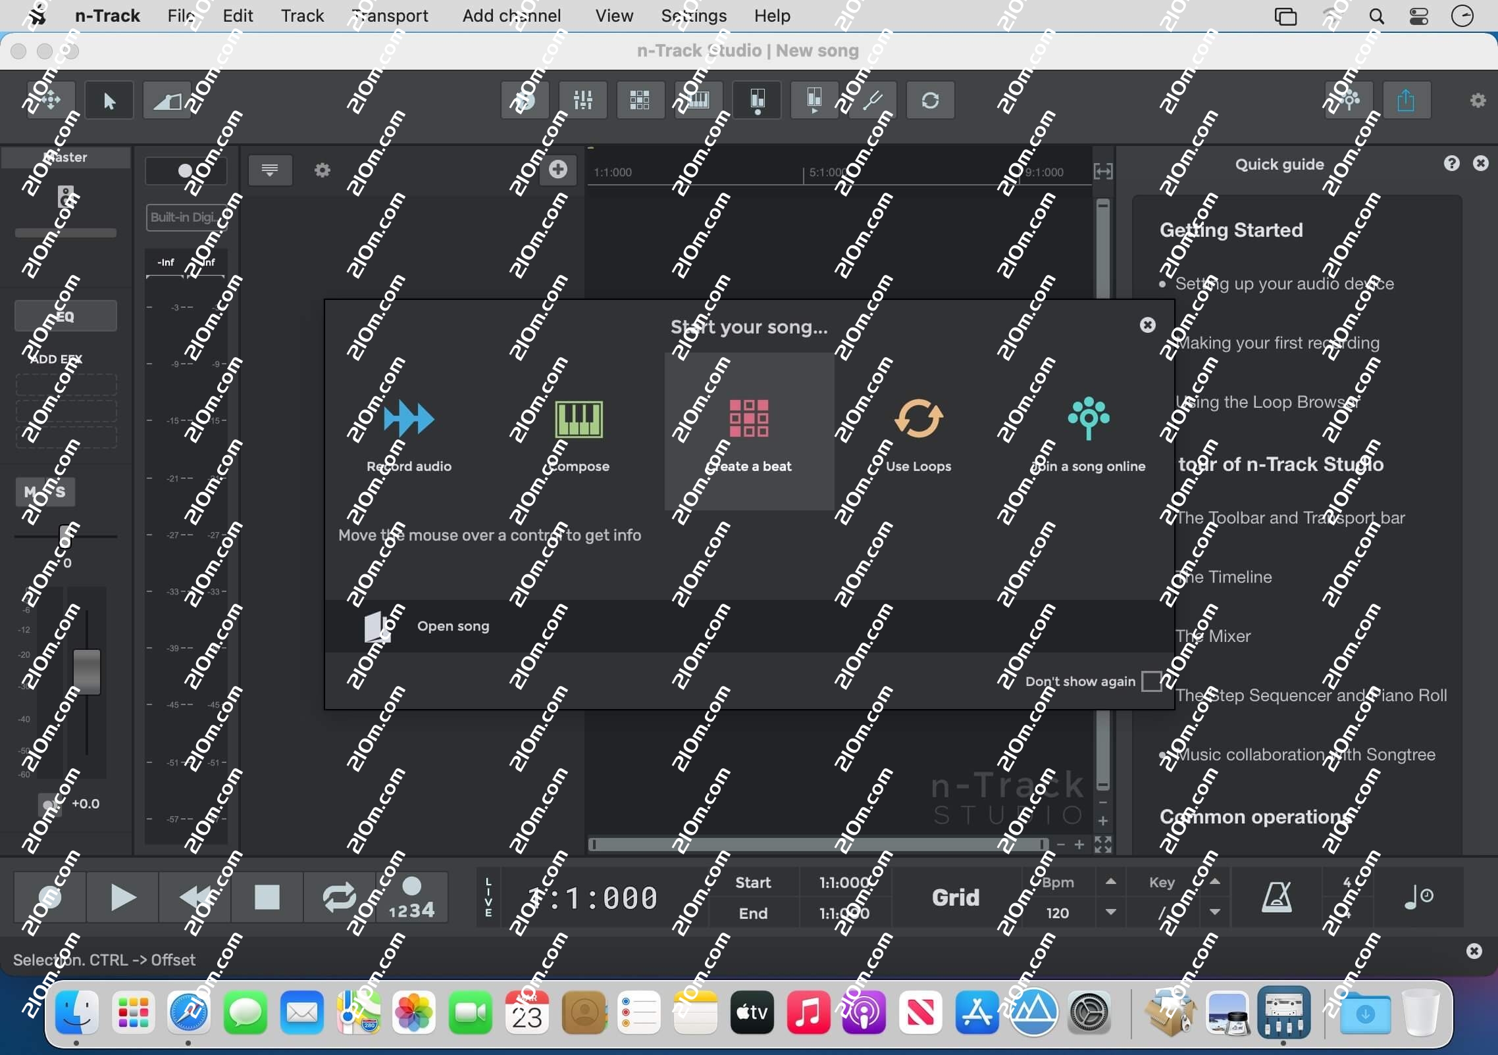Toggle the metronome icon

[x=1276, y=897]
